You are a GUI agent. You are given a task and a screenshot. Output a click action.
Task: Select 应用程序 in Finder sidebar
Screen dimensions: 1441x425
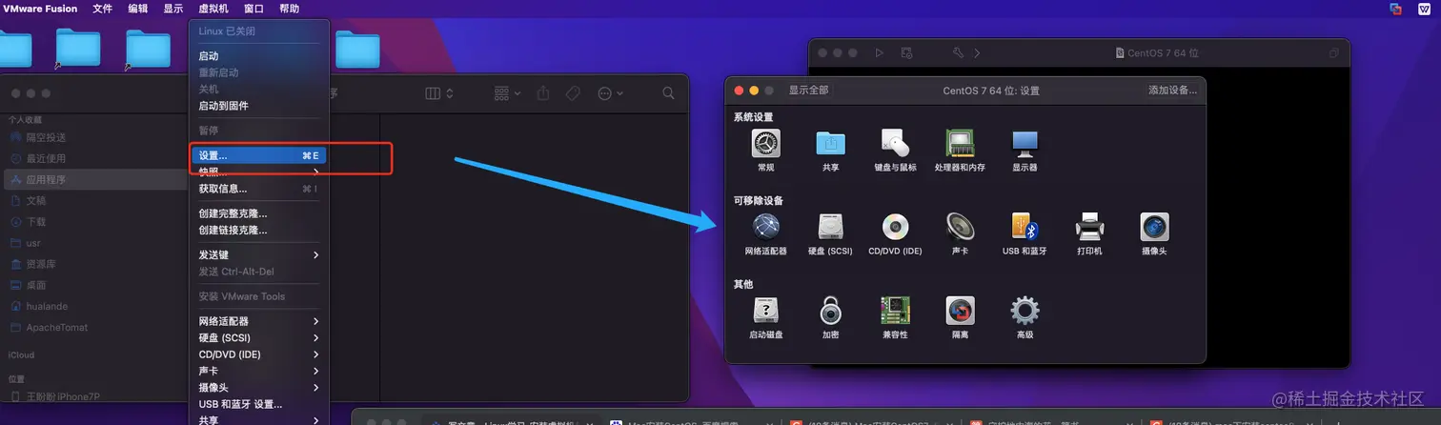tap(95, 179)
